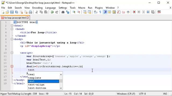The width and height of the screenshot is (172, 96).
Task: Open the Window menu
Action: point(110,8)
